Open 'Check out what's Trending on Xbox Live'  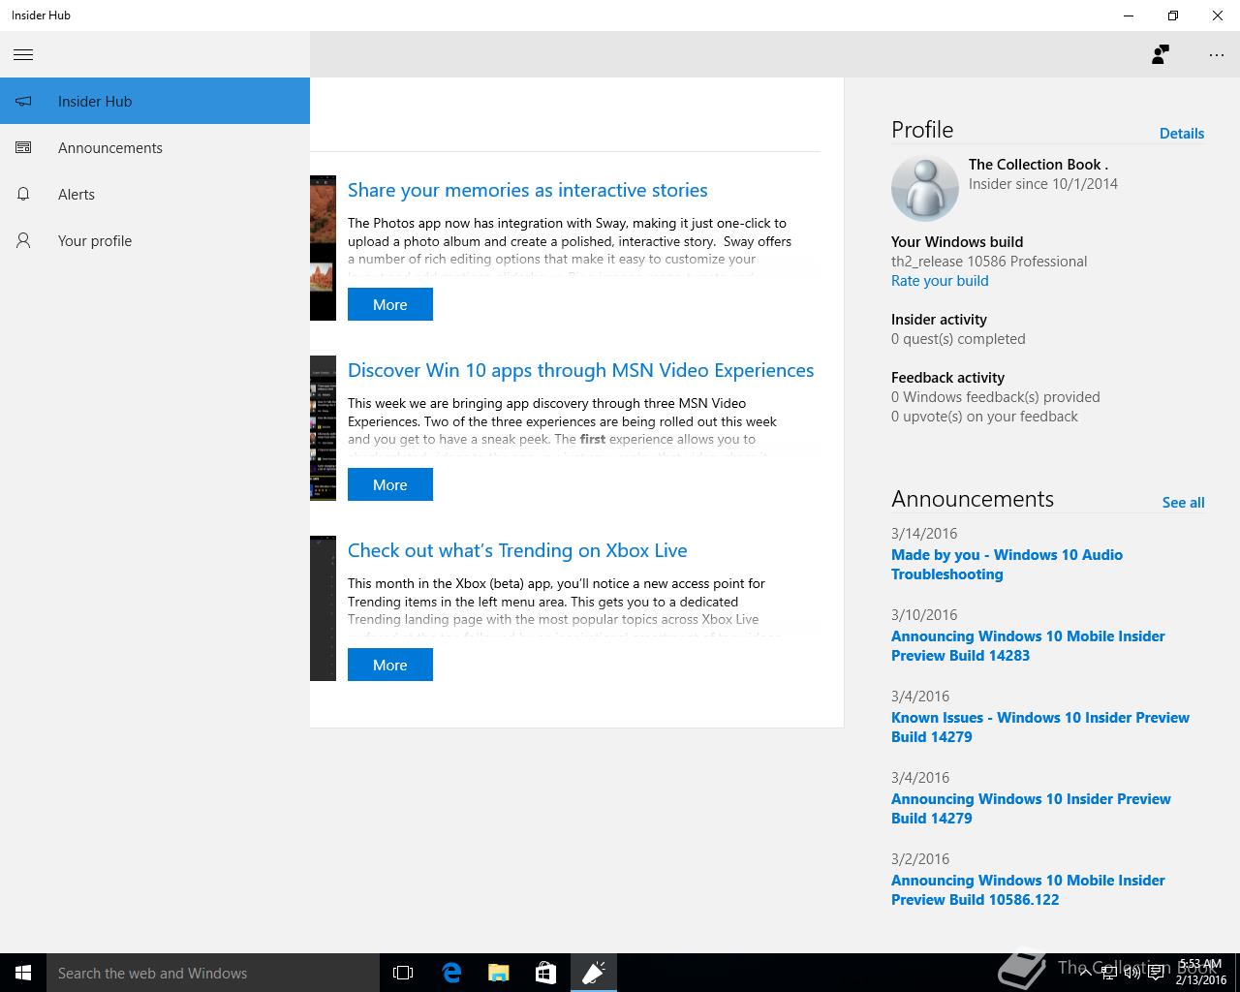[x=517, y=550]
